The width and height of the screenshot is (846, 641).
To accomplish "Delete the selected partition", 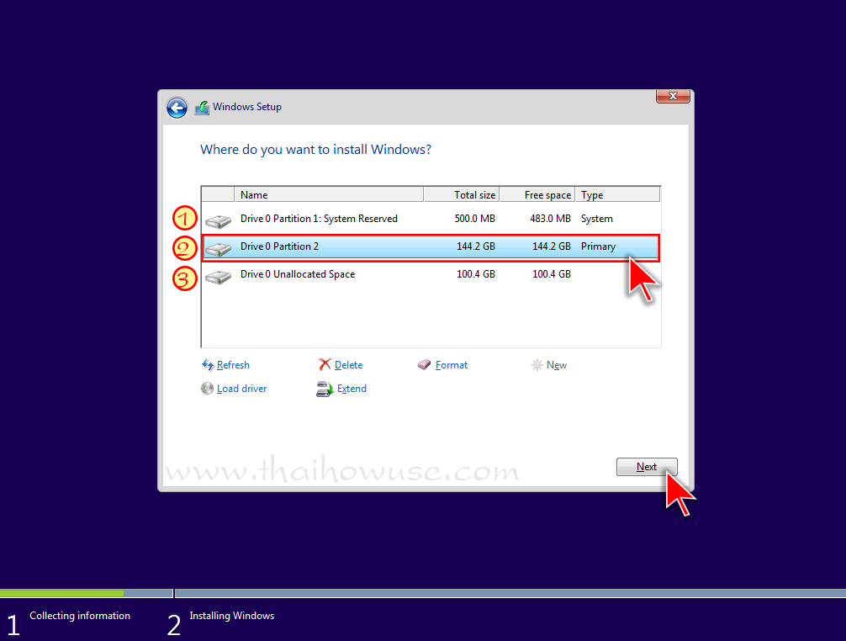I will (x=348, y=365).
